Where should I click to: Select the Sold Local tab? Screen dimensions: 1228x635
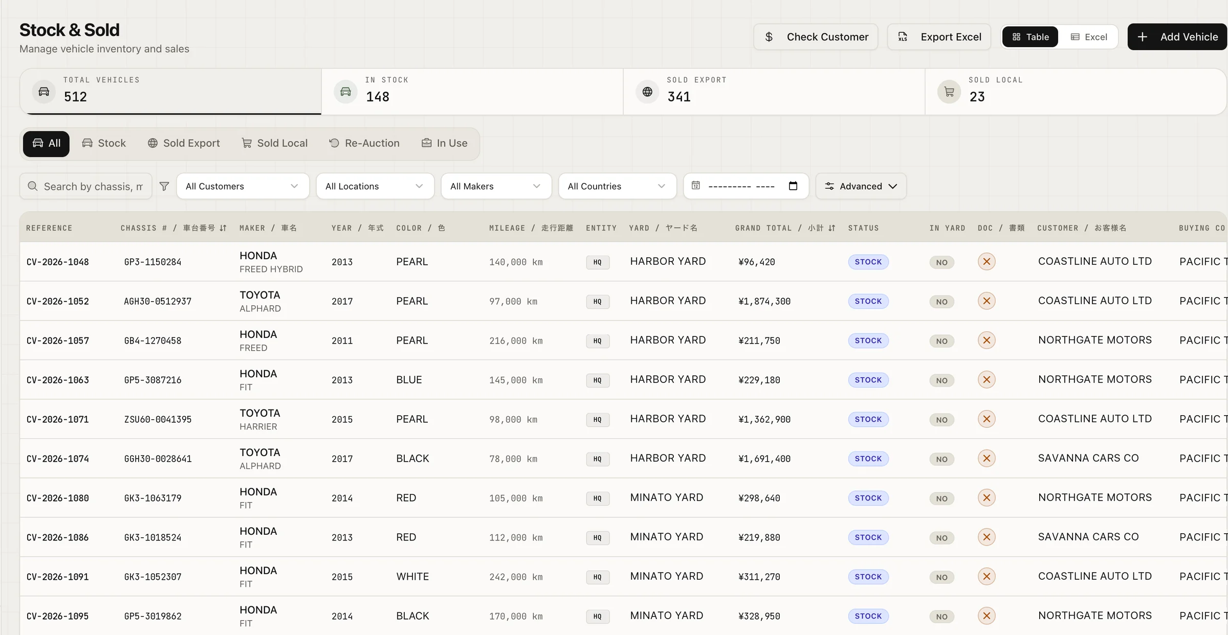click(274, 144)
